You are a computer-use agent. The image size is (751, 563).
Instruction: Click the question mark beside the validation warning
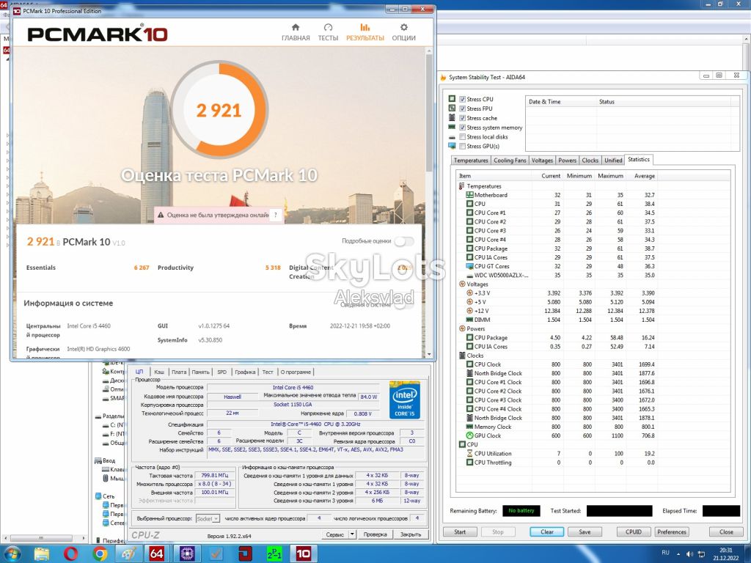click(x=276, y=215)
